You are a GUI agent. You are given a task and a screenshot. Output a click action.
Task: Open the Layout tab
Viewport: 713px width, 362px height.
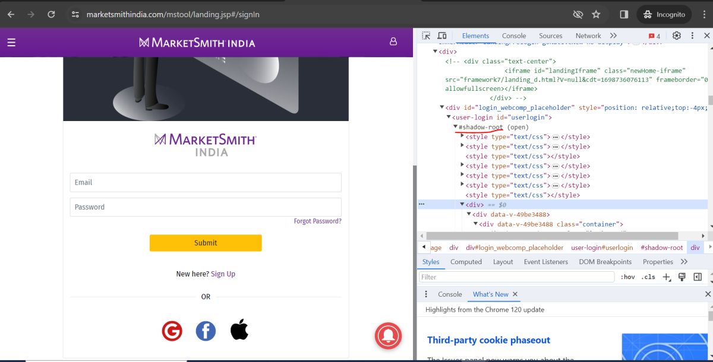(x=503, y=262)
